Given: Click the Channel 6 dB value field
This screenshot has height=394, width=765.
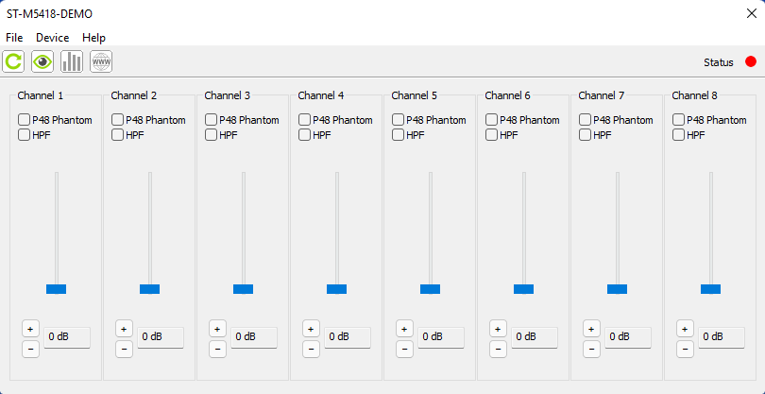Looking at the screenshot, I should coord(535,337).
